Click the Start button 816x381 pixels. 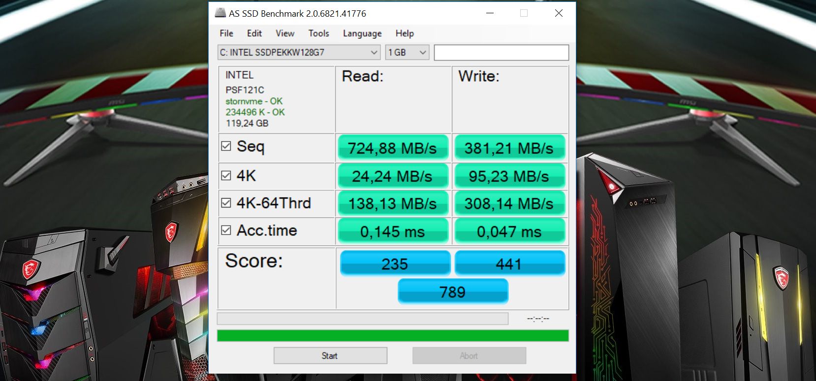click(330, 355)
